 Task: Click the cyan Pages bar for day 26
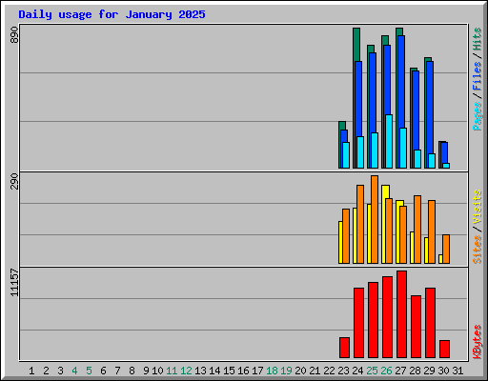[389, 141]
